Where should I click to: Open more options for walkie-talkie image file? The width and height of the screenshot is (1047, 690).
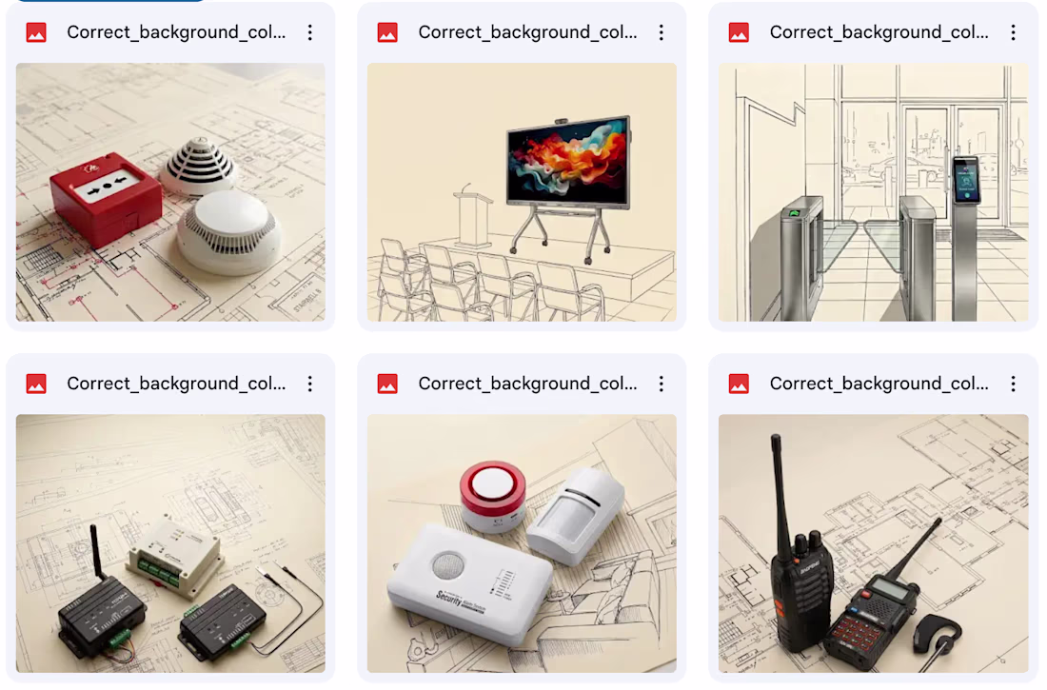1013,384
